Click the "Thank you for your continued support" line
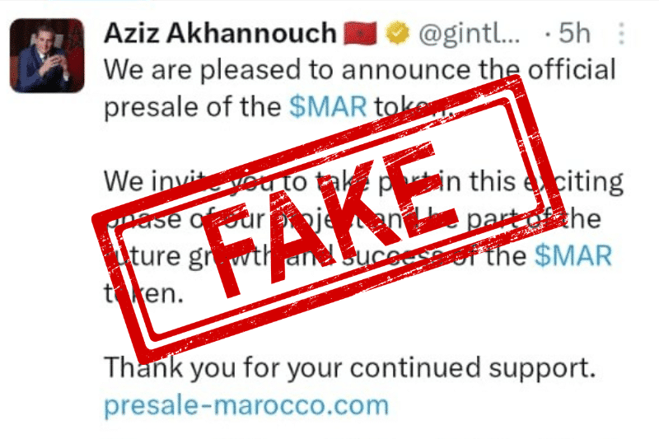This screenshot has width=659, height=439. point(349,368)
